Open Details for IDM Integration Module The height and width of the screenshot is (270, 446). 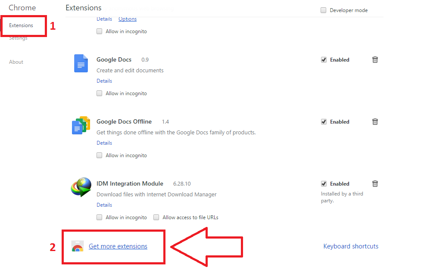[104, 205]
